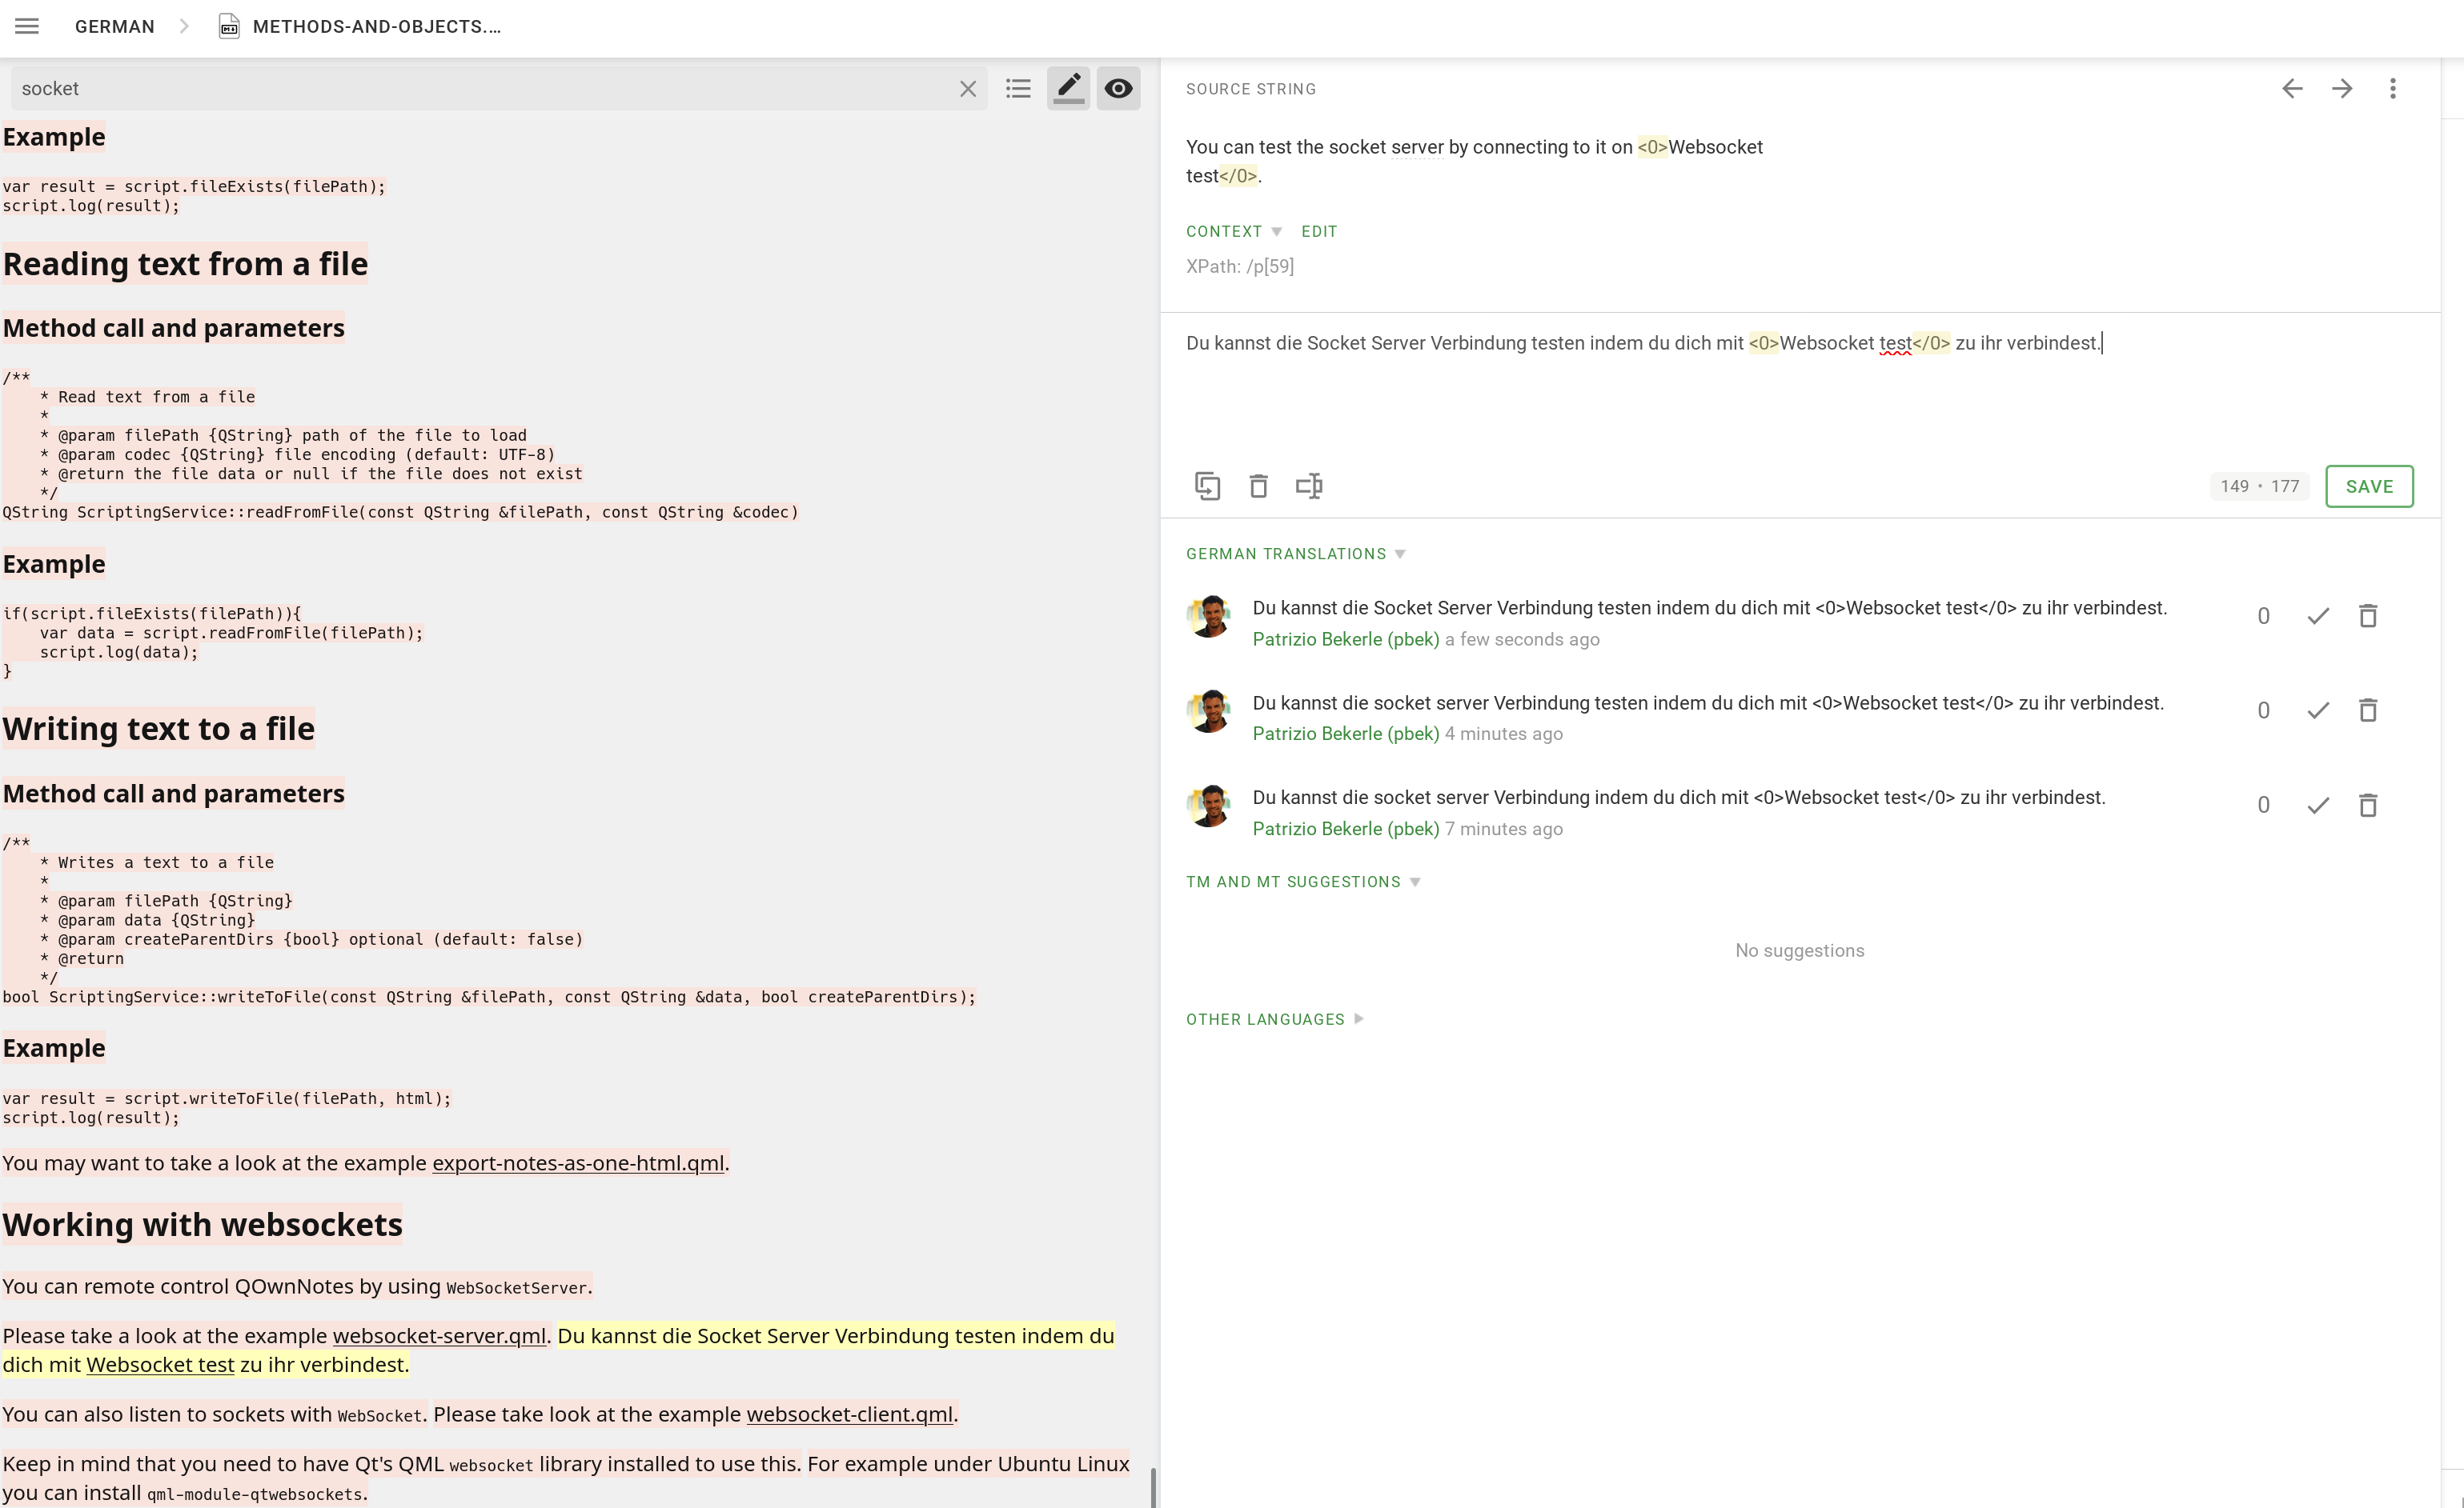This screenshot has height=1508, width=2464.
Task: Clear the socket search field
Action: (x=967, y=89)
